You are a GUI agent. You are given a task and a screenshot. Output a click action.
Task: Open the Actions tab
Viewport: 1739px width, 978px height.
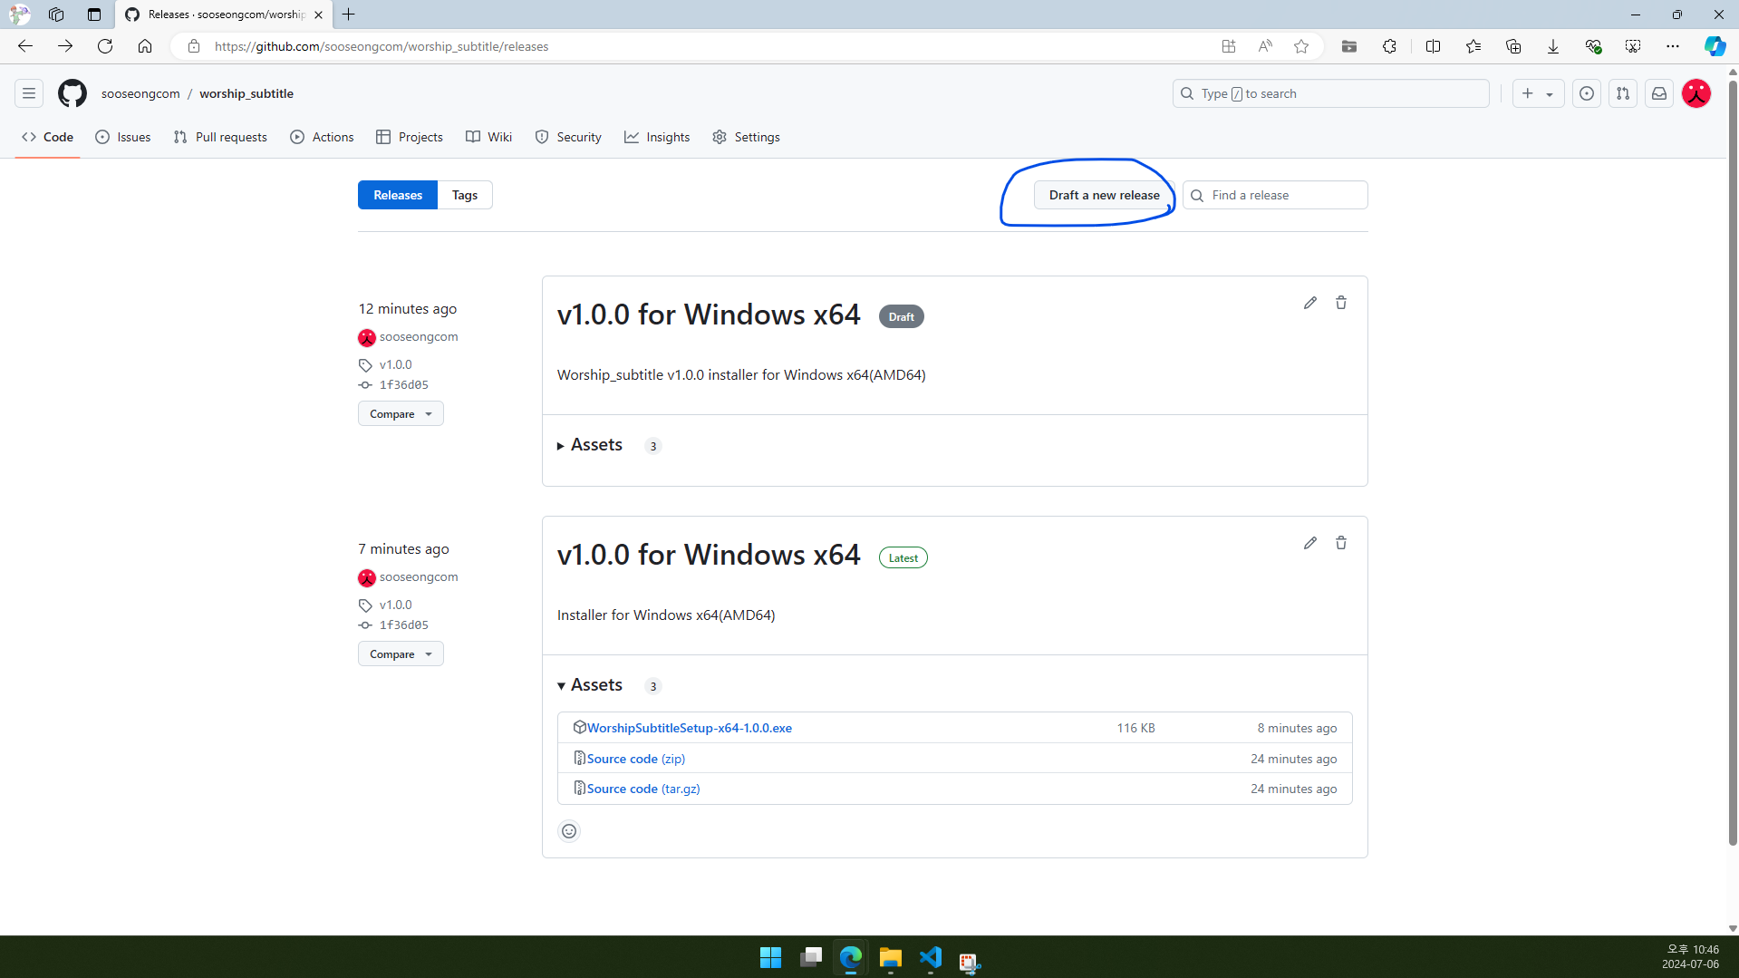(322, 137)
